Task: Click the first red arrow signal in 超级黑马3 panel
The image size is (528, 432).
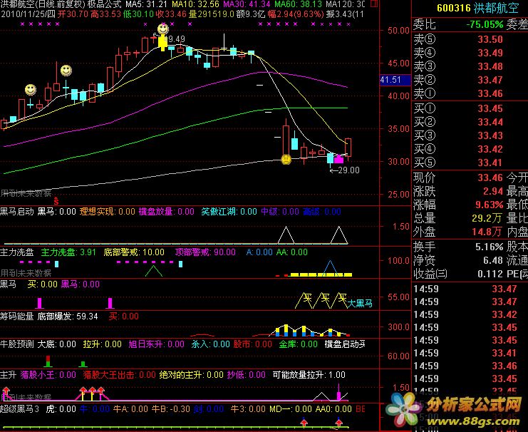Action: [x=304, y=422]
